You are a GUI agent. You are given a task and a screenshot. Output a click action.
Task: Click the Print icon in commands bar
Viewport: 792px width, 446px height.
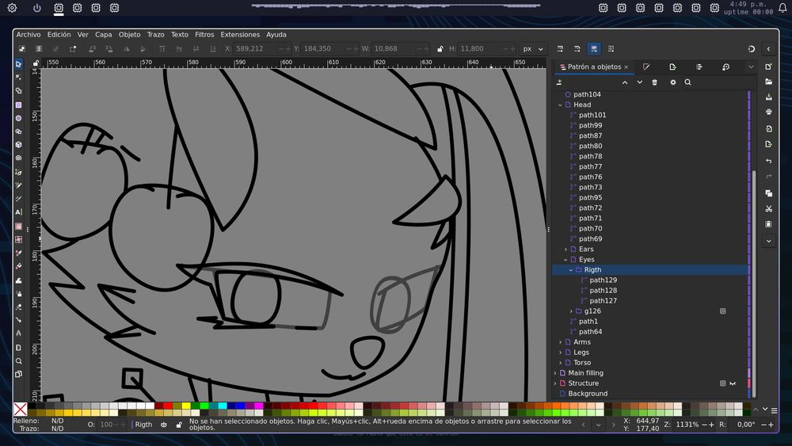click(x=769, y=112)
